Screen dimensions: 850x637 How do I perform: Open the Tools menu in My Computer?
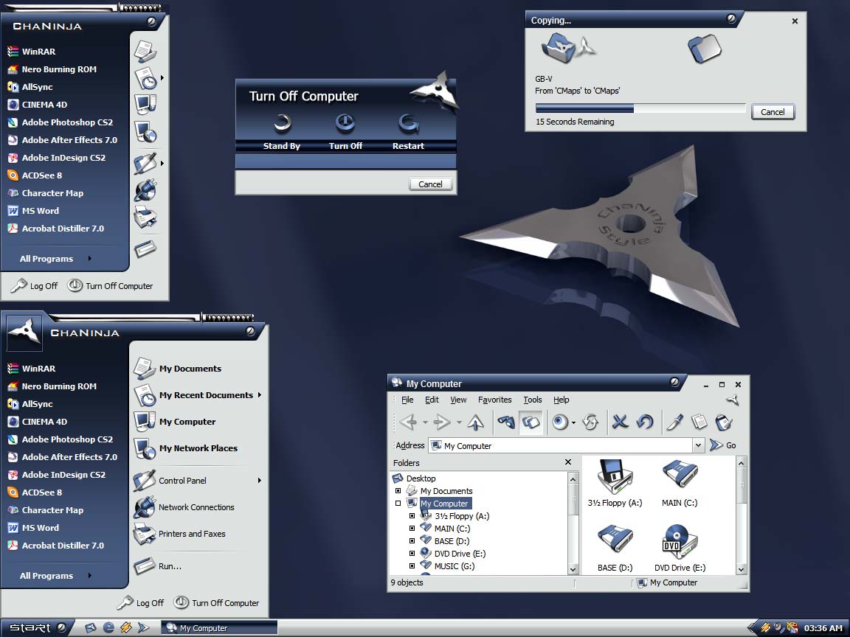click(x=533, y=400)
